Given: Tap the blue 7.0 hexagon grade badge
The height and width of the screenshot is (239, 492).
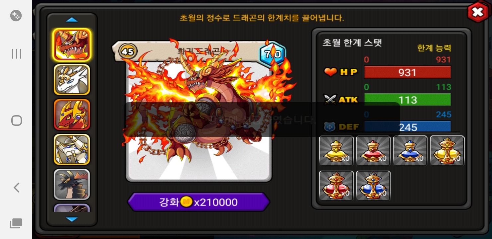Looking at the screenshot, I should click(273, 54).
